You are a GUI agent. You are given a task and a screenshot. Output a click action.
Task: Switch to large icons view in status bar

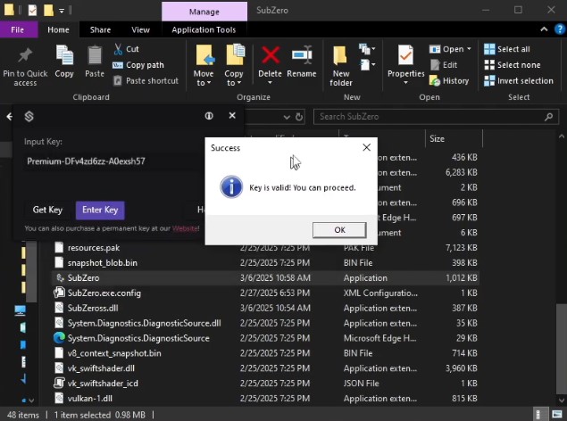coord(557,414)
